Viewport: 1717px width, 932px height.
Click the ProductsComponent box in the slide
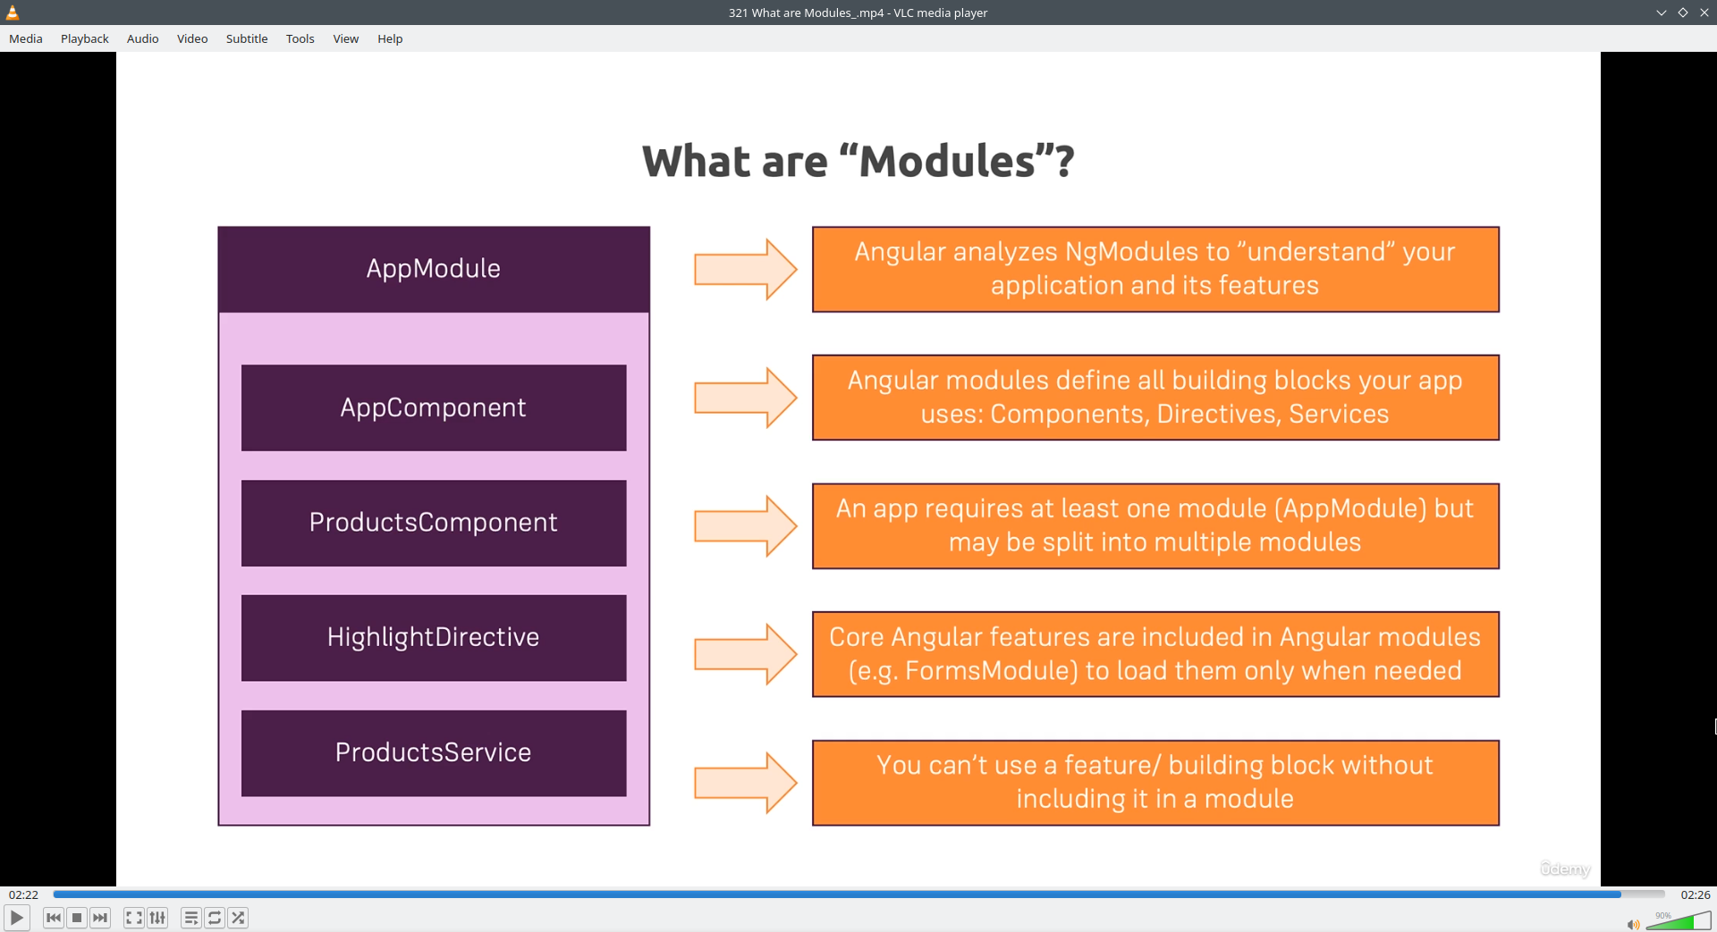[x=434, y=523]
